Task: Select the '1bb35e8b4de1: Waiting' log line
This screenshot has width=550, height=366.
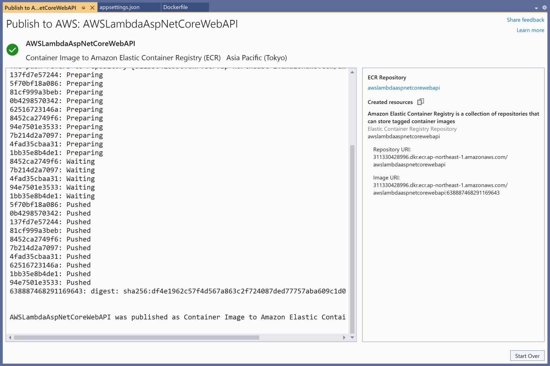Action: pos(52,196)
